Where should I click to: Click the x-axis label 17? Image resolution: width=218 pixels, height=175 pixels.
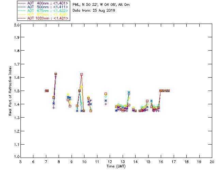(174, 162)
